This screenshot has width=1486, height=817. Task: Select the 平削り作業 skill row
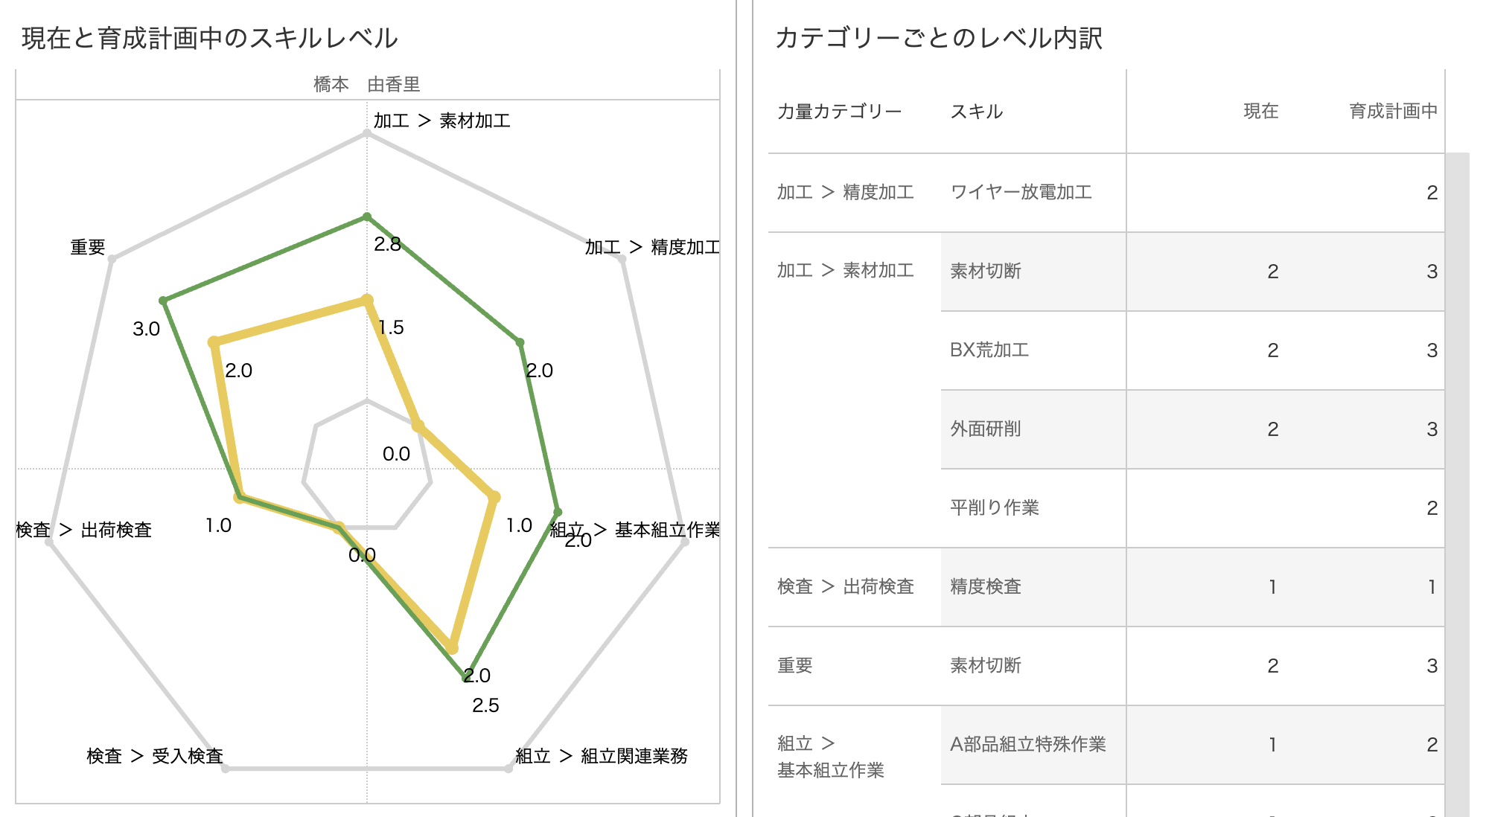[994, 508]
